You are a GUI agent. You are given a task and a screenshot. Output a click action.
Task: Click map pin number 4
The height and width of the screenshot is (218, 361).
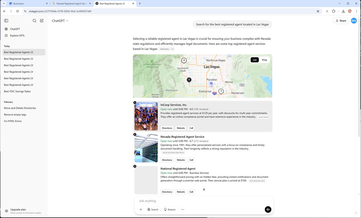pos(184,60)
